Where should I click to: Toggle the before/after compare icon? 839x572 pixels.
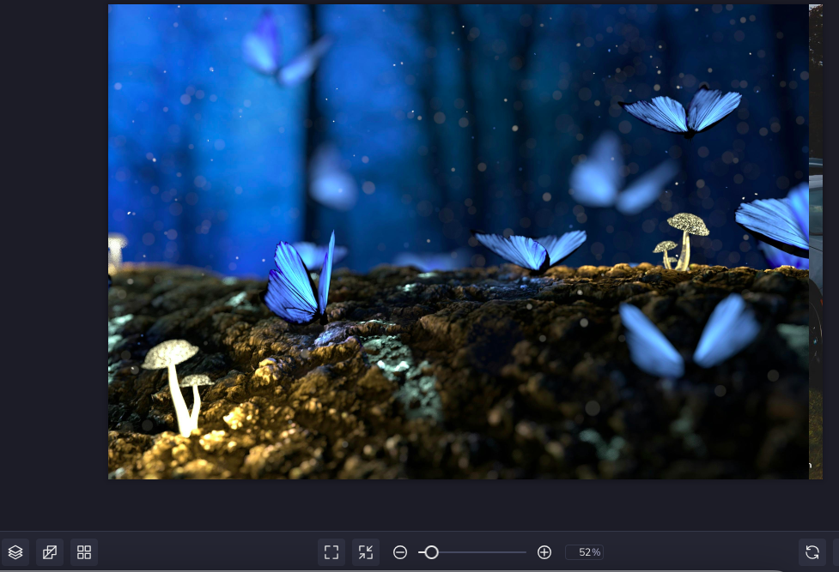[x=50, y=552]
